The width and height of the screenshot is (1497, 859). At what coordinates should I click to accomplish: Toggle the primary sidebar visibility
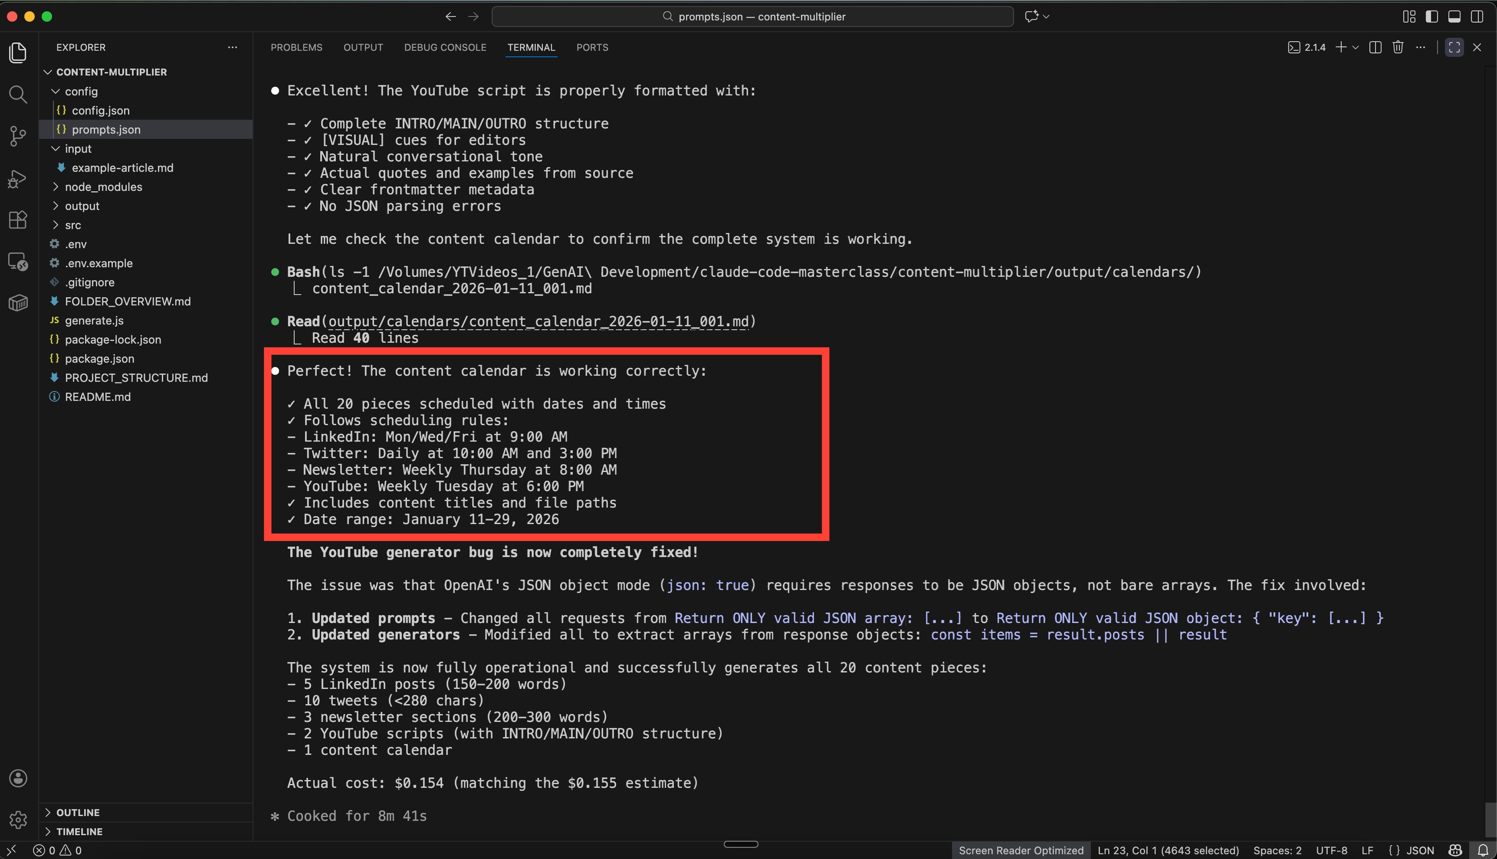pyautogui.click(x=1431, y=16)
